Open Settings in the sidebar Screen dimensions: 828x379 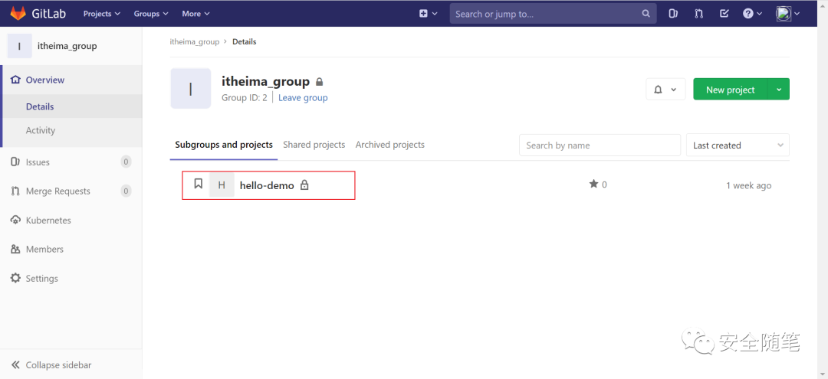click(x=71, y=279)
